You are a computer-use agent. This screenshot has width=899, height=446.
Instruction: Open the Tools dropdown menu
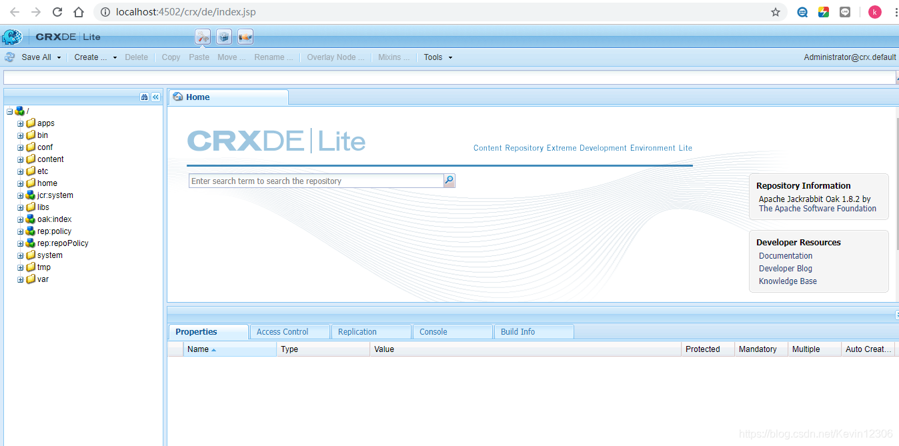point(438,57)
